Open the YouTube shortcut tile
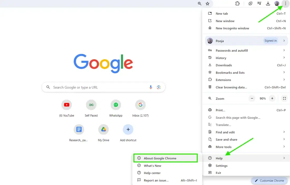Screen dimensions: 290x185 (x=67, y=108)
